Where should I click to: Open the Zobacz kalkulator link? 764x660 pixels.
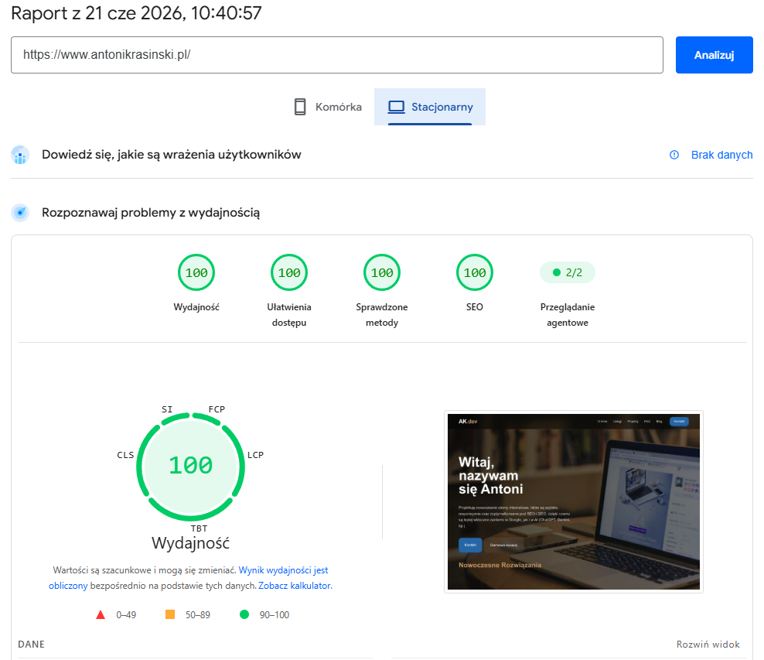point(295,586)
